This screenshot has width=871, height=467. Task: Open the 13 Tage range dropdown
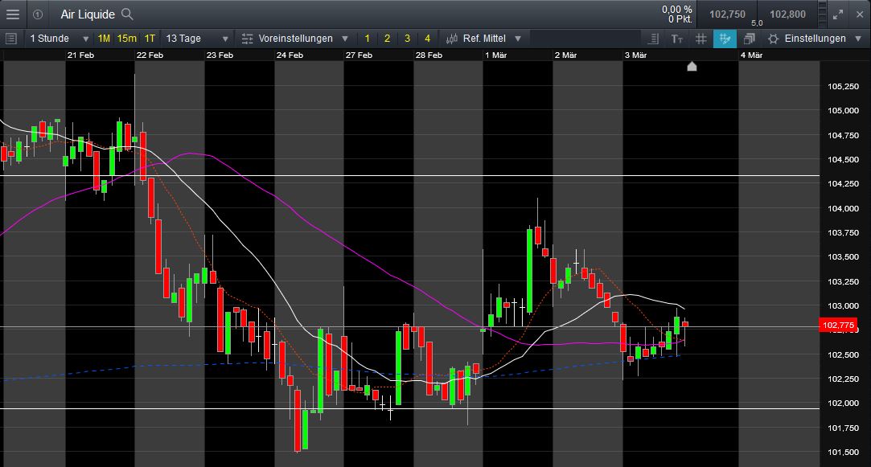(x=197, y=39)
